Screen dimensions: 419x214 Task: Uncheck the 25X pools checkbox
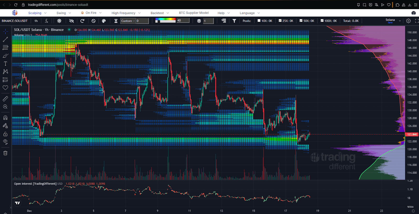pyautogui.click(x=280, y=21)
